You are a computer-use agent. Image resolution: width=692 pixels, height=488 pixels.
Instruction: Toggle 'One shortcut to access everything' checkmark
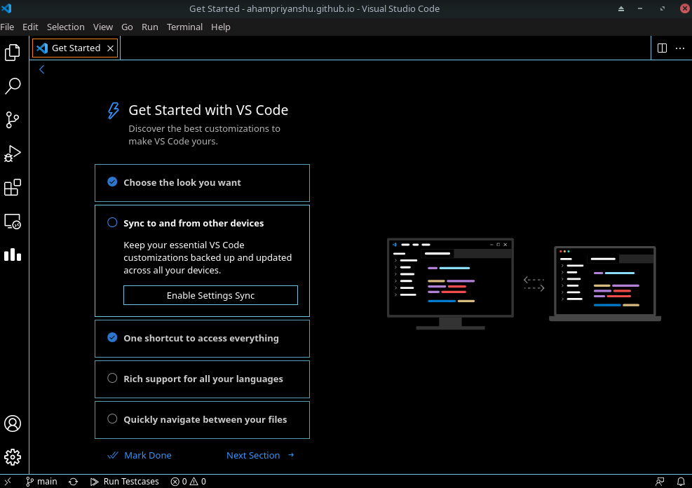[x=112, y=337]
